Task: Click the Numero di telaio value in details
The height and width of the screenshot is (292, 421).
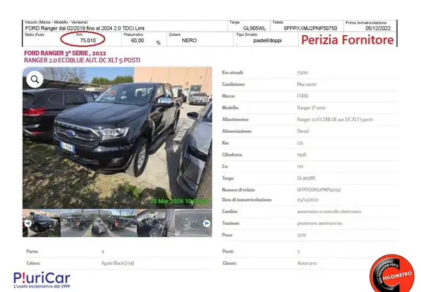Action: [318, 190]
